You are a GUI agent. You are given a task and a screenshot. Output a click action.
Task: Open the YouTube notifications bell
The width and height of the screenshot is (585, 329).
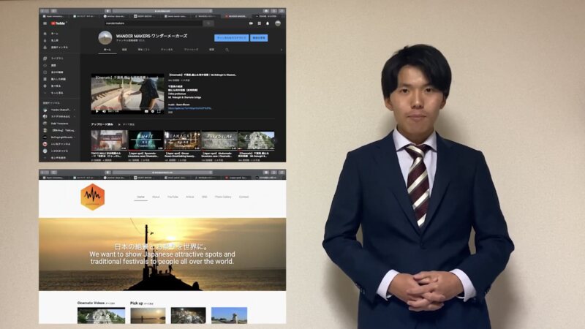268,23
